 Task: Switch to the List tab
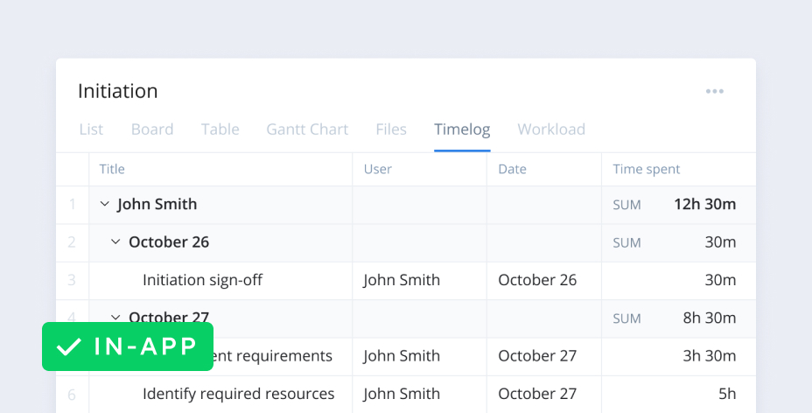[91, 129]
